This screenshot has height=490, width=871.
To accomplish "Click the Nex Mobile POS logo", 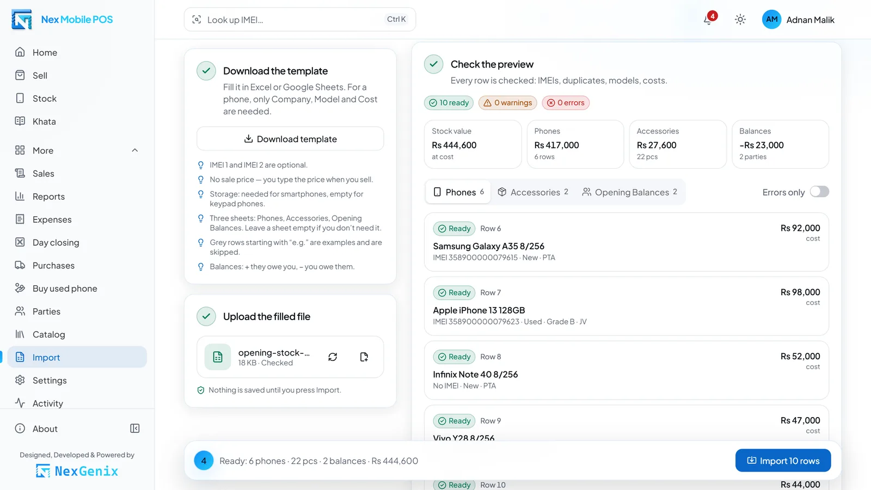I will 62,20.
